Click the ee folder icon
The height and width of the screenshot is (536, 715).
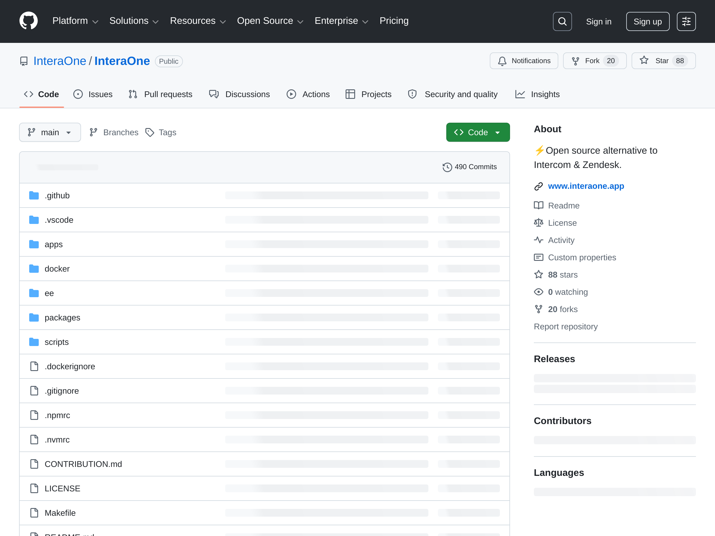click(34, 293)
